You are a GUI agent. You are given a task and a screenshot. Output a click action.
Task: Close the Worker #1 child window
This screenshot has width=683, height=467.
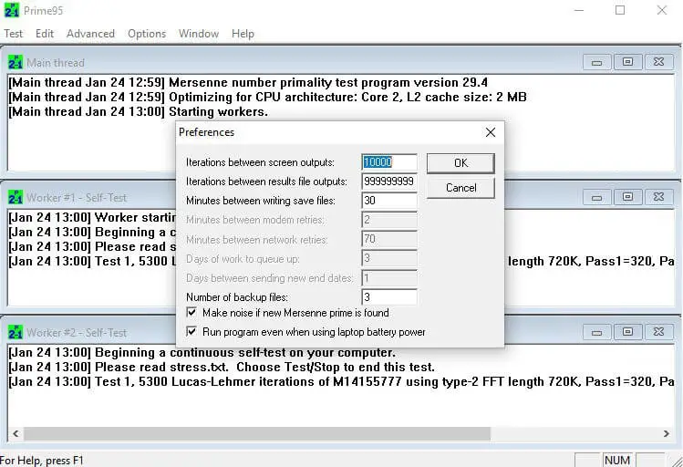658,197
